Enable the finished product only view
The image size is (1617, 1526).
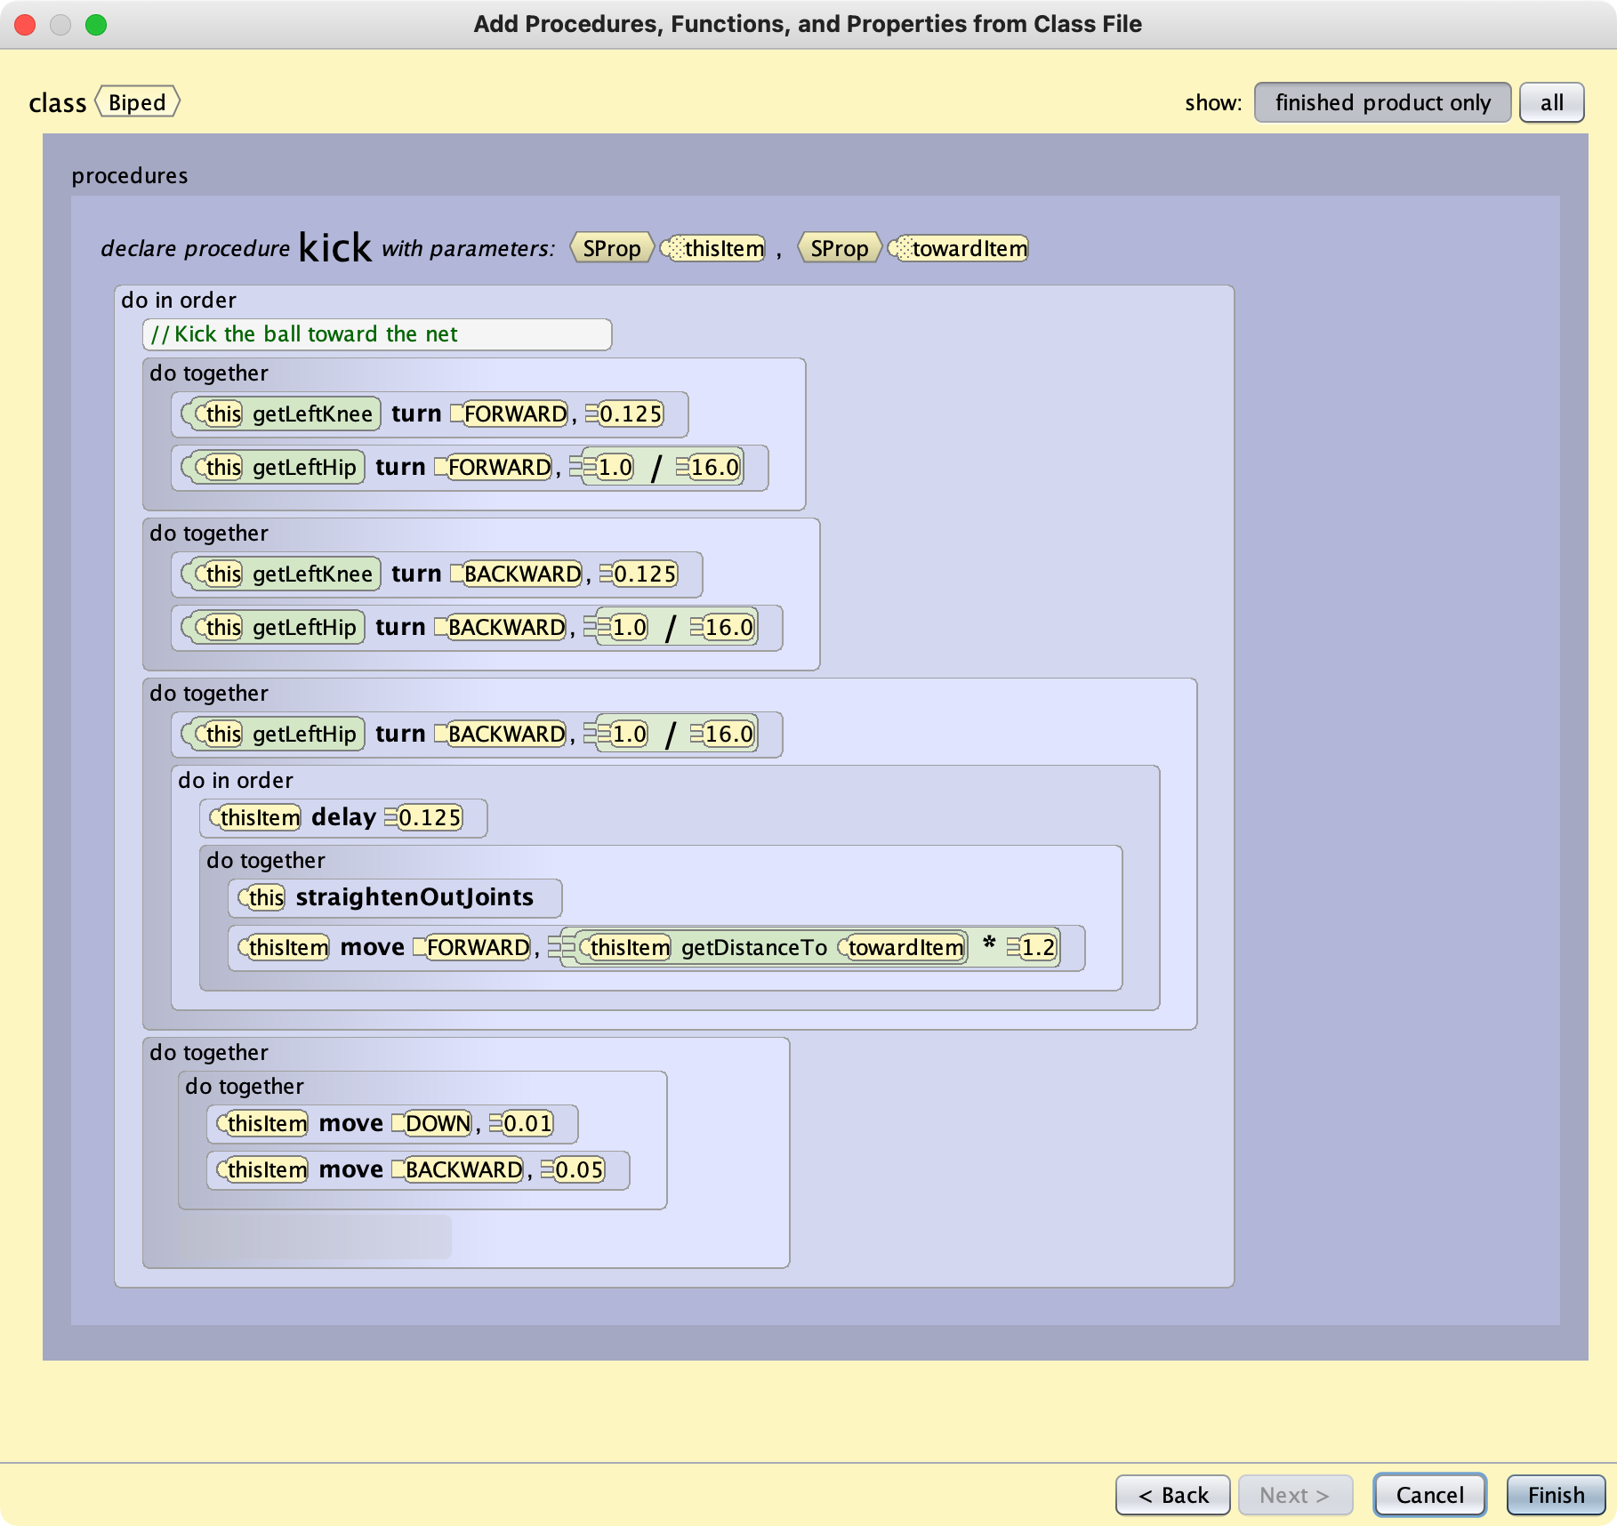1381,102
